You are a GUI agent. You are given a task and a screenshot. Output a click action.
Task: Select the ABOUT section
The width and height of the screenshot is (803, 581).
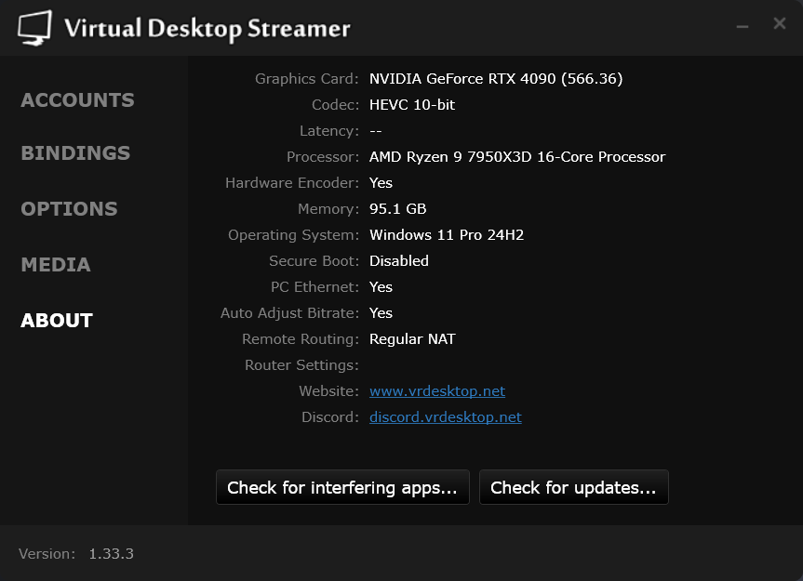point(56,320)
